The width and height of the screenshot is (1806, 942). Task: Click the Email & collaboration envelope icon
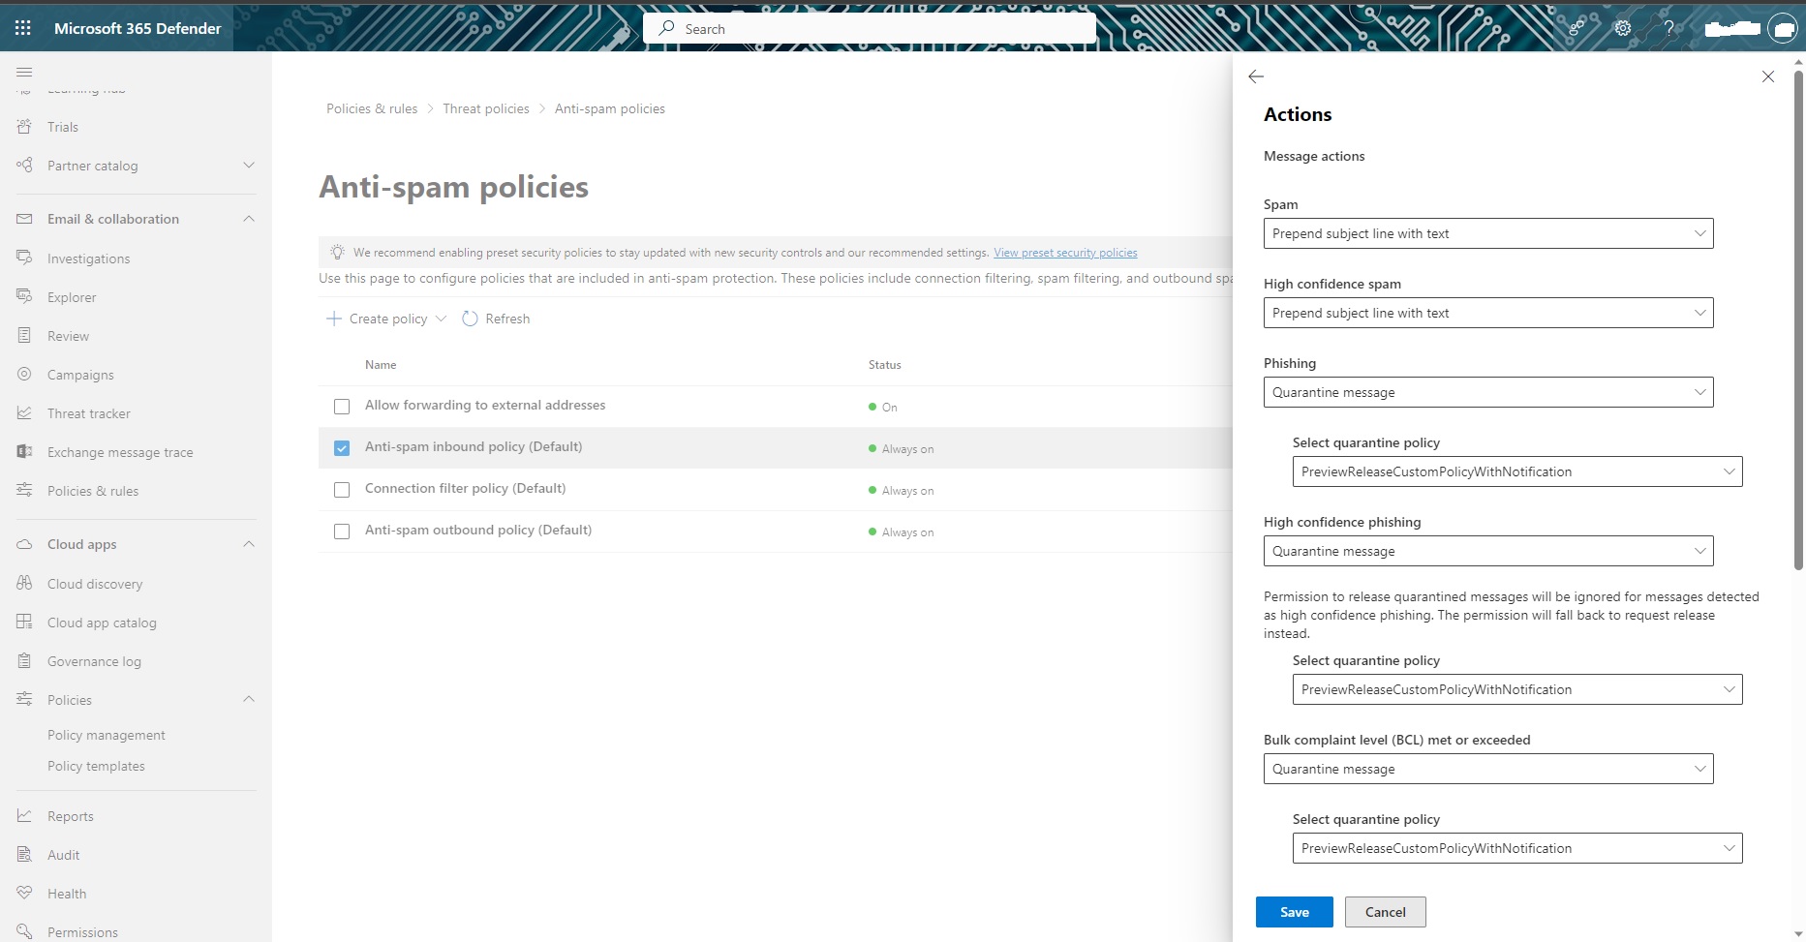click(x=24, y=219)
